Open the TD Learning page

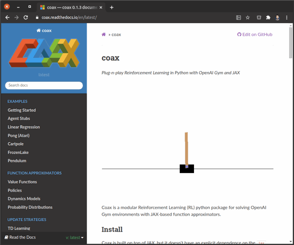[19, 228]
